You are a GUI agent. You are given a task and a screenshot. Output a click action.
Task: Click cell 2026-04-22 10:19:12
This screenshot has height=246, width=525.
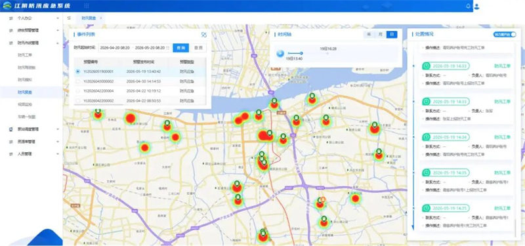143,91
